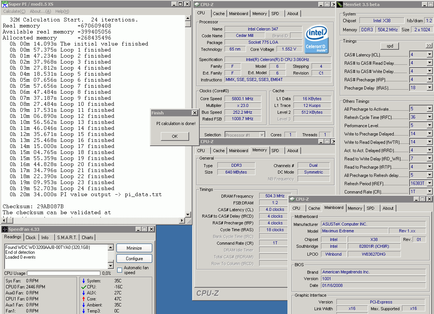Click Configure button in SpeedFan
Viewport: 434px width, 314px height.
click(x=134, y=259)
